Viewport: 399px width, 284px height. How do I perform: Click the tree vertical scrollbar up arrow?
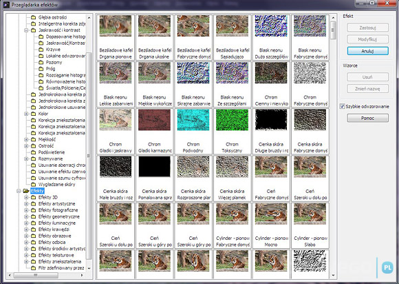[x=89, y=18]
